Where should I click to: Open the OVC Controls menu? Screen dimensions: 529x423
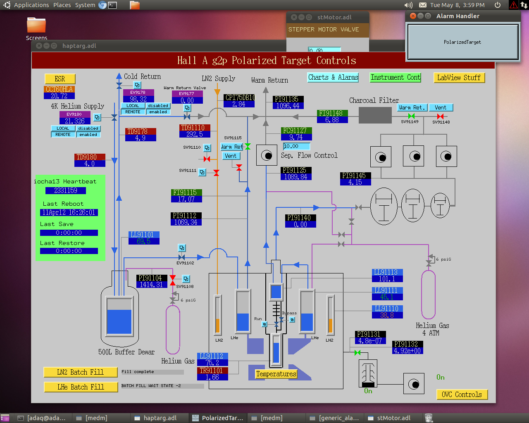pyautogui.click(x=462, y=394)
